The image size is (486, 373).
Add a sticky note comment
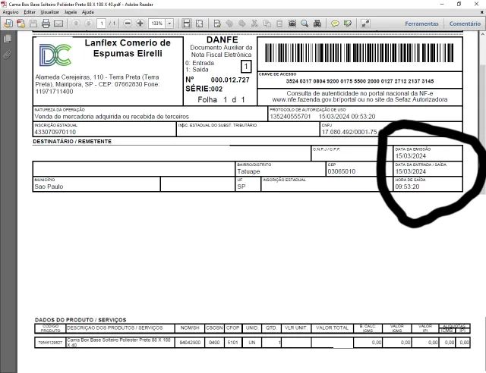[335, 24]
